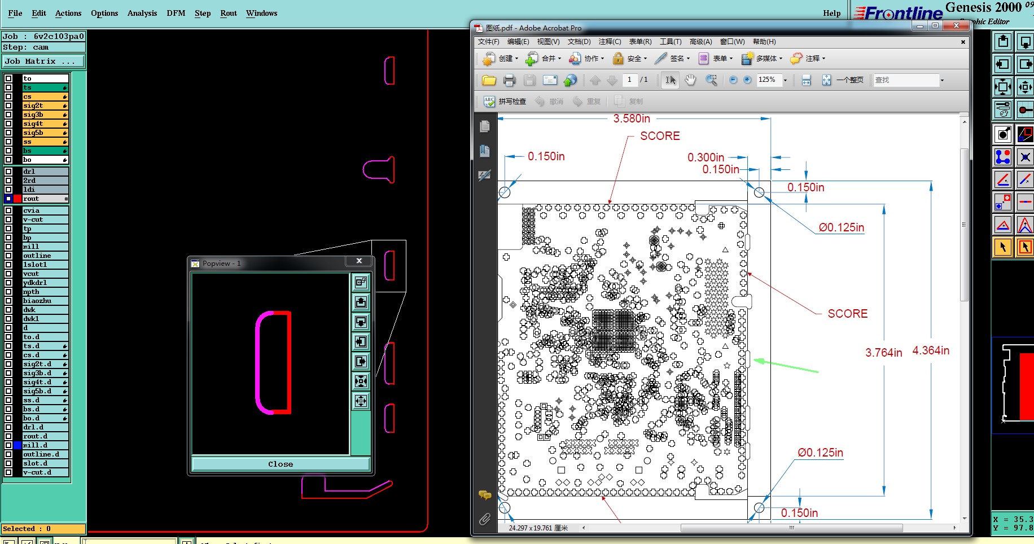Open the pages thumbnail panel icon in Acrobat
The width and height of the screenshot is (1034, 544).
coord(485,126)
